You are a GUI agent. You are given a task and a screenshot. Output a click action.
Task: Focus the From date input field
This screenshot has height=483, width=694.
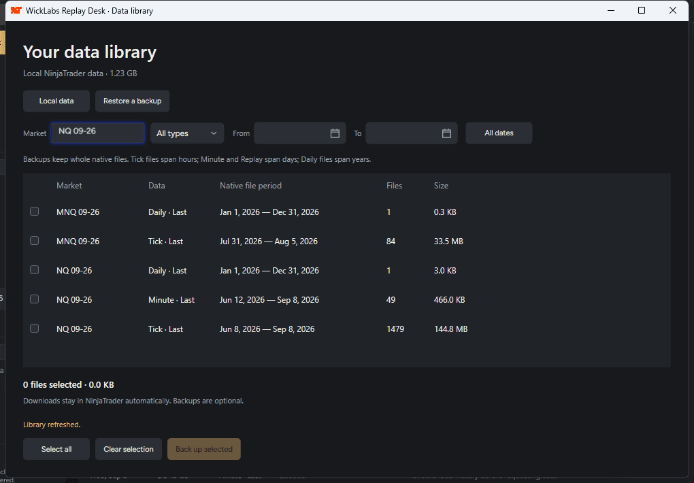299,133
